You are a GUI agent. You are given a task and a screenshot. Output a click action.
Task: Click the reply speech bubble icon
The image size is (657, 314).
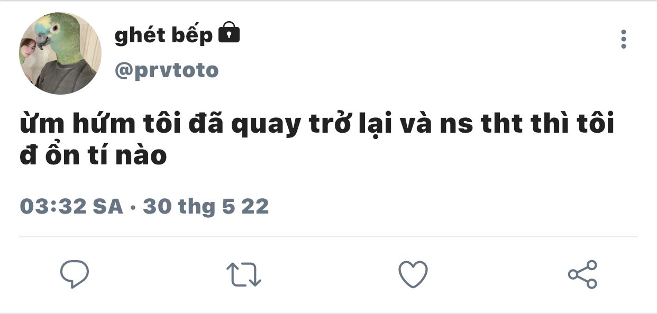[74, 274]
